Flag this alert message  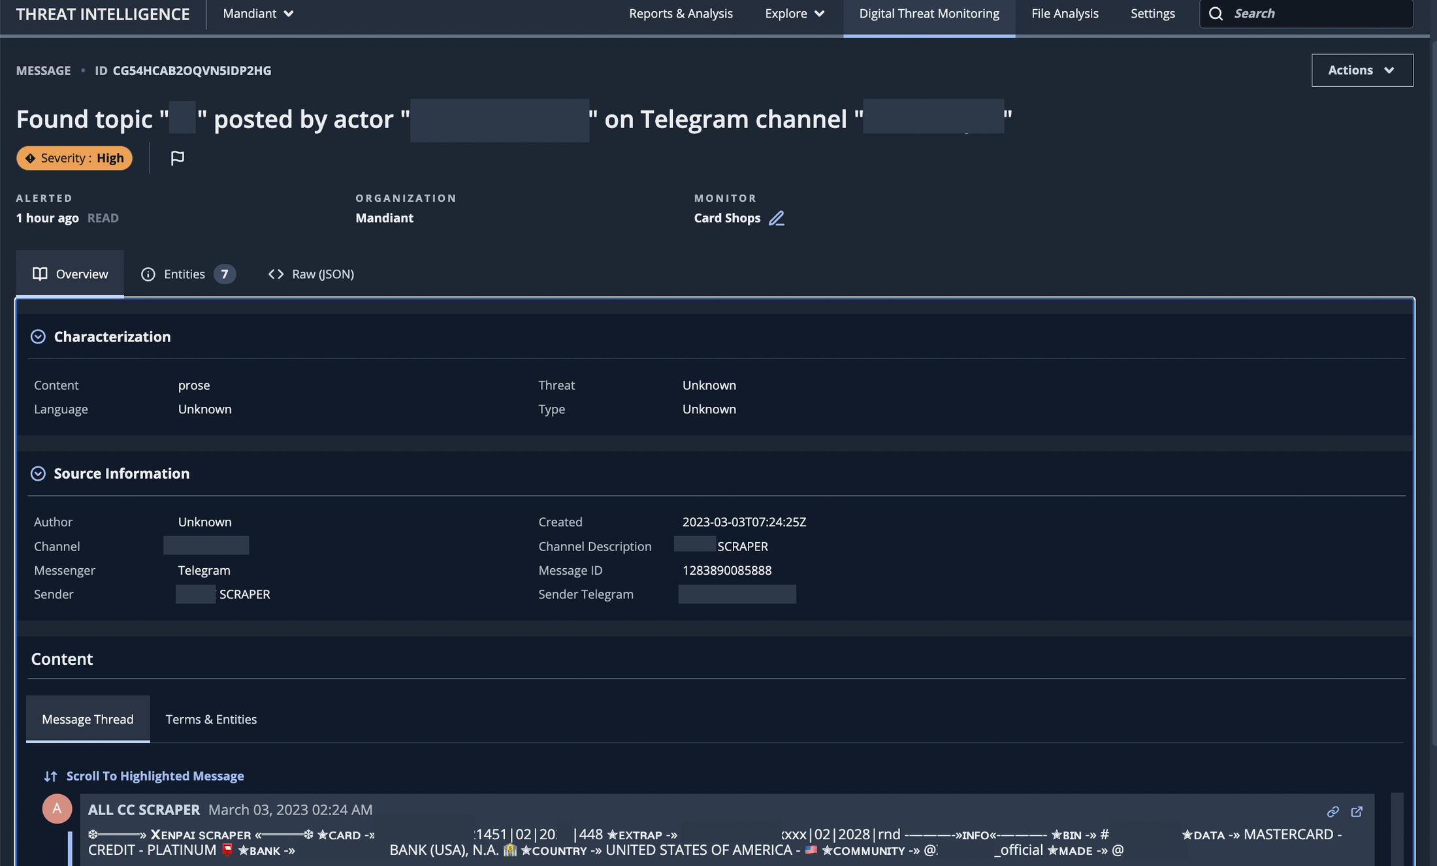coord(177,158)
